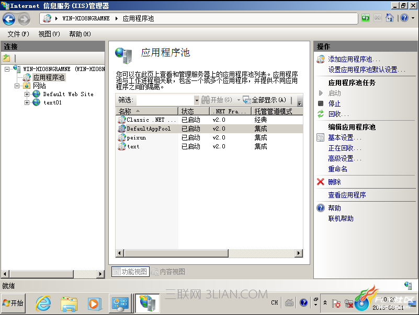The width and height of the screenshot is (419, 315).
Task: Click the Back navigation arrow
Action: (9, 19)
